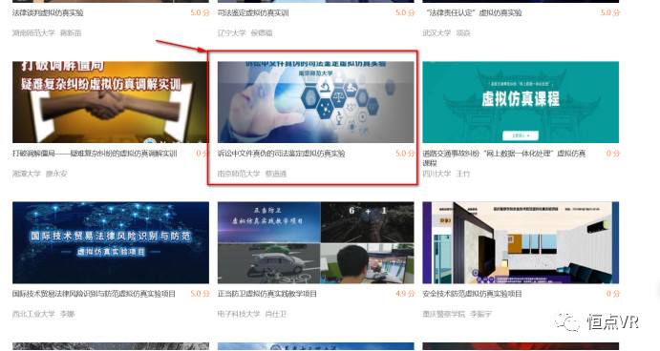The height and width of the screenshot is (351, 660).
Task: Click 西北工业大学 author line
Action: tap(43, 314)
